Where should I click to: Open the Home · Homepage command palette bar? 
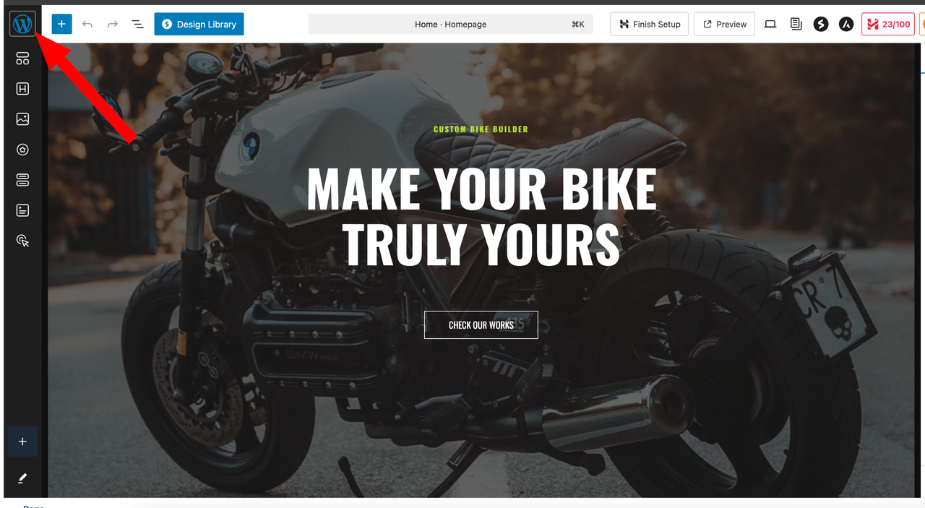point(450,24)
